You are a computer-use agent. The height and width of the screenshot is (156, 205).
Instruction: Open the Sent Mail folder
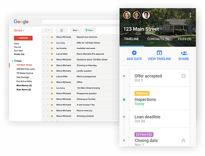pyautogui.click(x=18, y=51)
